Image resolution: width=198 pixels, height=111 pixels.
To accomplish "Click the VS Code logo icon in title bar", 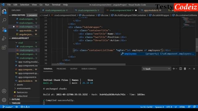I will pyautogui.click(x=3, y=5).
